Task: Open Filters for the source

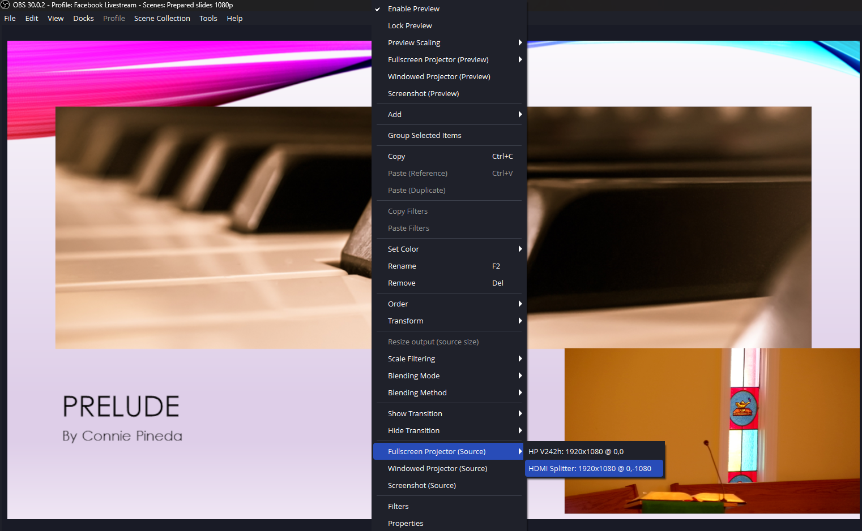Action: 398,506
